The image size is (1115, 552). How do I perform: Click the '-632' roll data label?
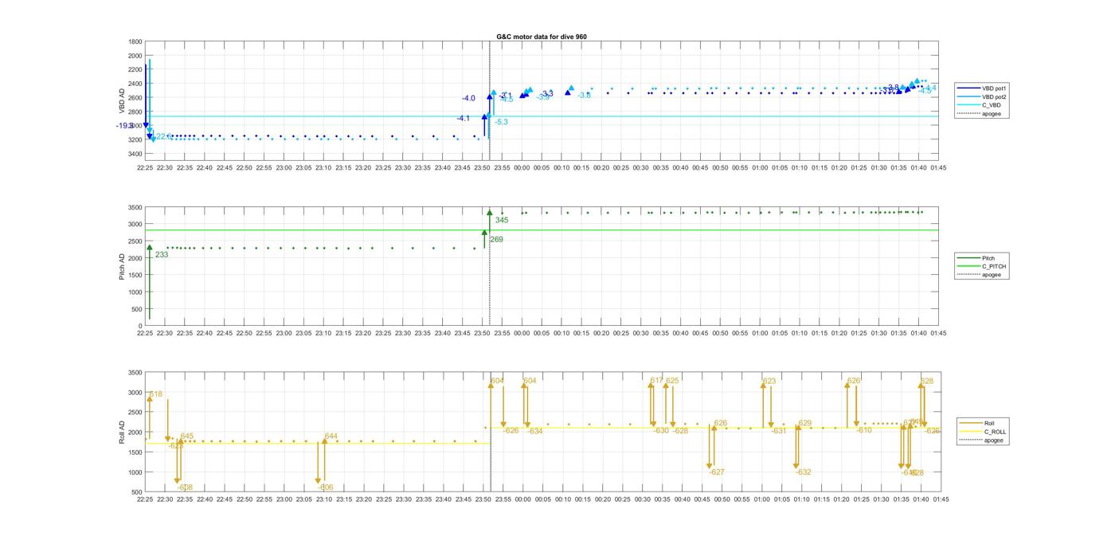[x=804, y=472]
